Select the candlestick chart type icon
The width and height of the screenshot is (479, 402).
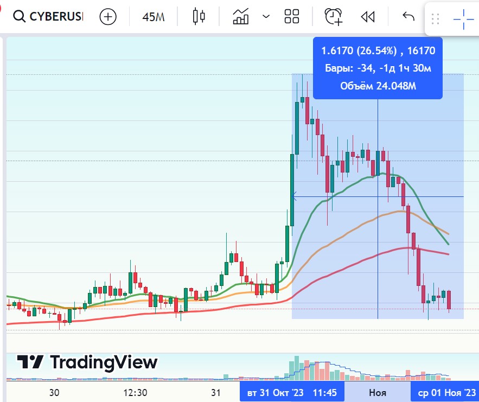pos(199,17)
